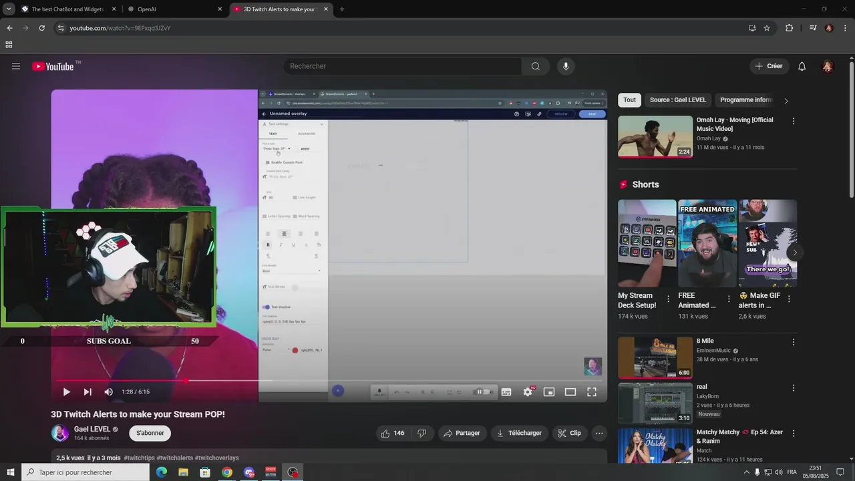The height and width of the screenshot is (481, 855).
Task: Go back in Chrome
Action: [9, 28]
